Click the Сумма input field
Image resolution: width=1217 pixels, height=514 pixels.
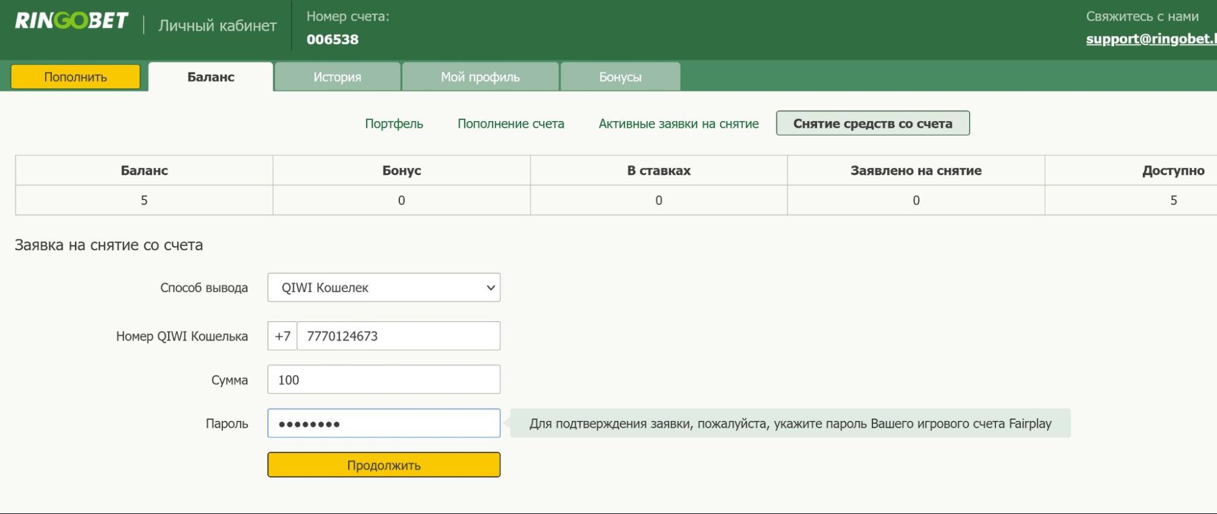[x=384, y=380]
